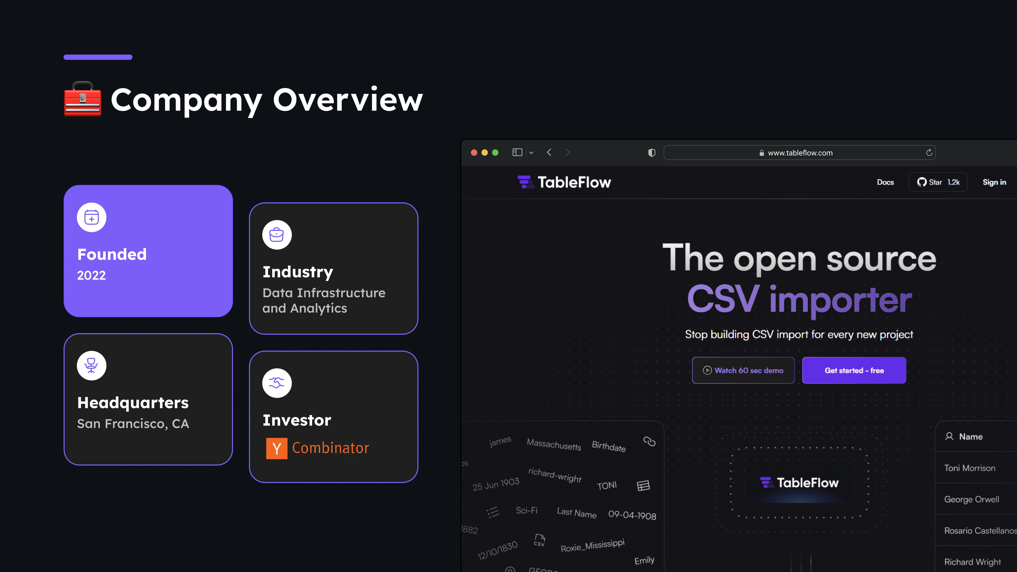Click the GitHub Star 1.2k button
Screen dimensions: 1017x572
pyautogui.click(x=938, y=182)
